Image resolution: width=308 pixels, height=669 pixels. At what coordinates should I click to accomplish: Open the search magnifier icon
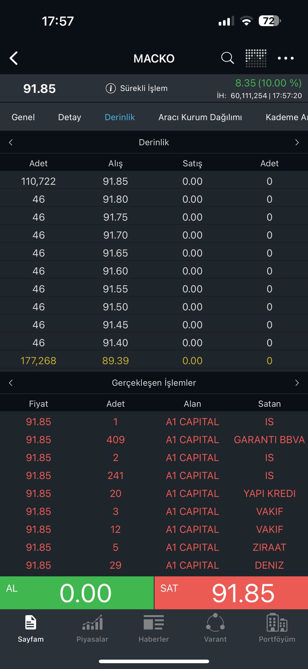pos(227,58)
